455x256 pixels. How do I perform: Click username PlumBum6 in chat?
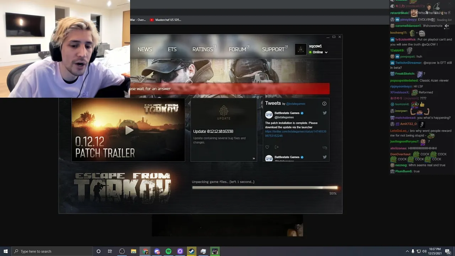[403, 171]
